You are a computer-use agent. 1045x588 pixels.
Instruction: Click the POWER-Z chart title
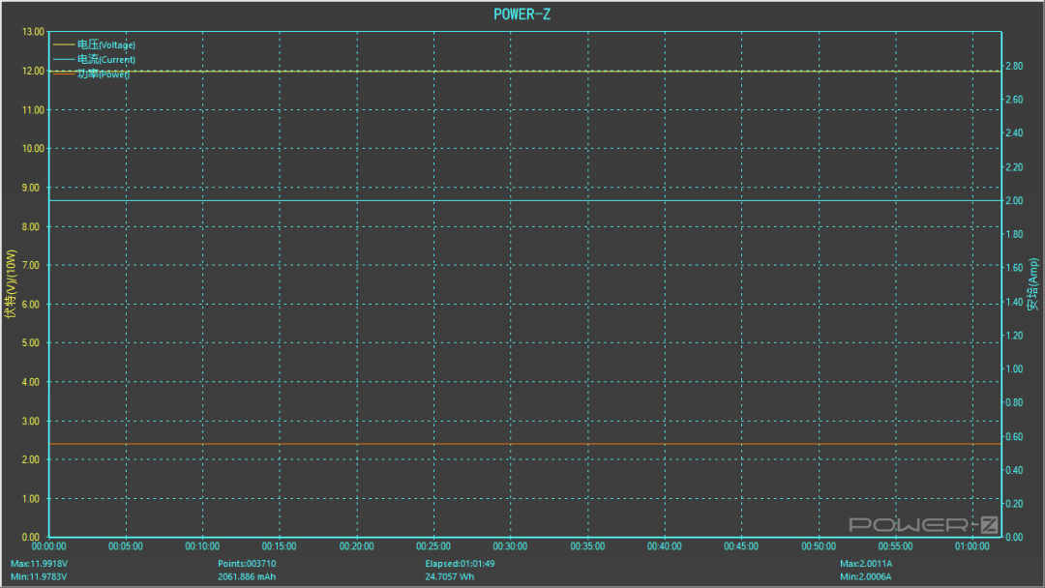tap(522, 14)
